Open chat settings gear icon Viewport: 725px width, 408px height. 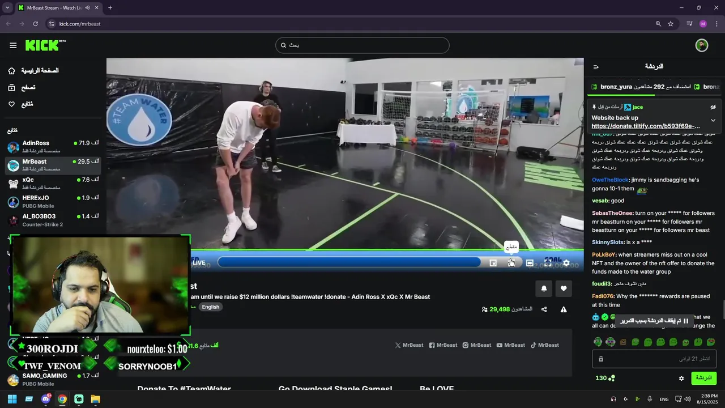(681, 379)
